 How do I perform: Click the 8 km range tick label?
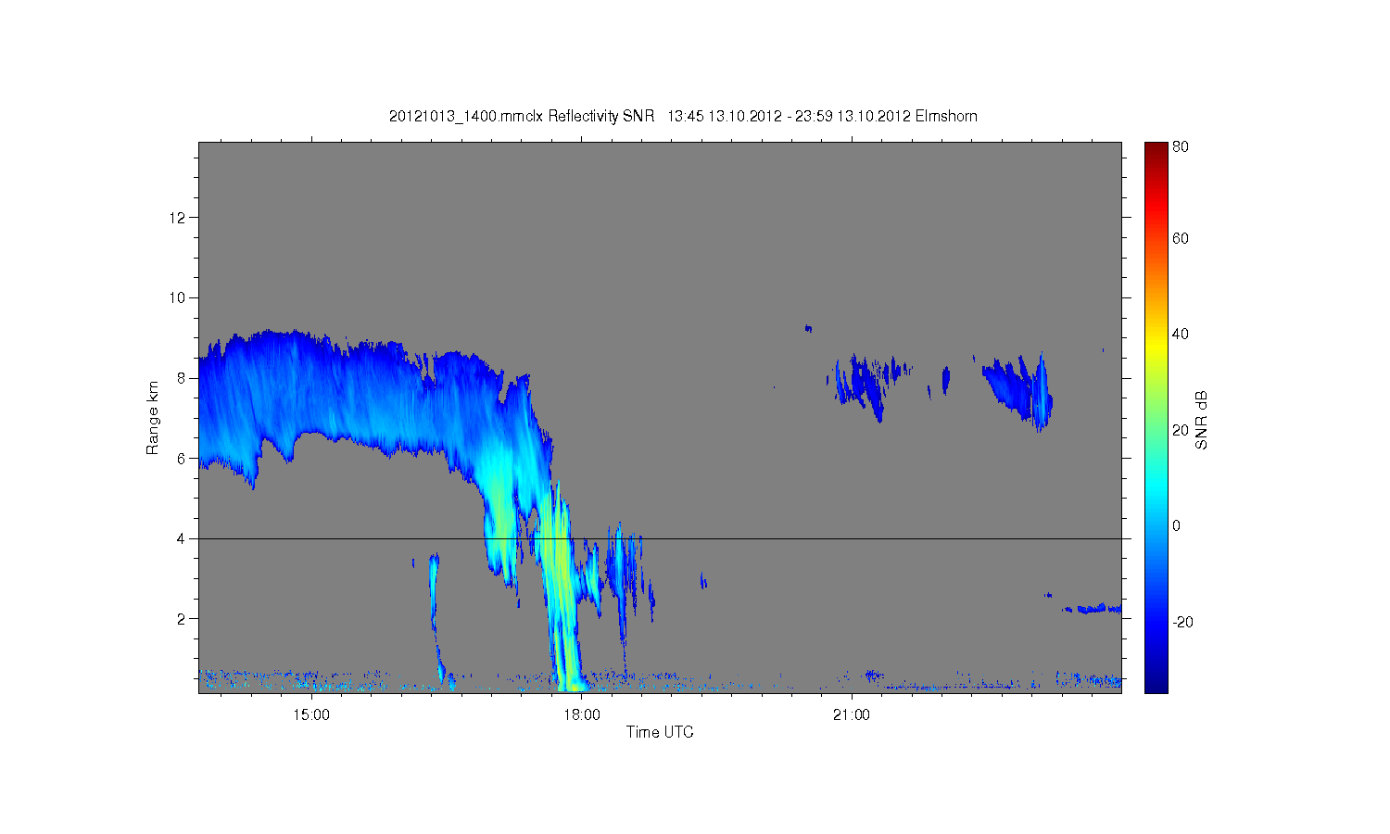pos(182,378)
